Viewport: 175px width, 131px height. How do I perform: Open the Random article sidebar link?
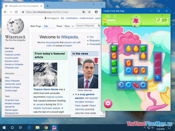(12, 61)
